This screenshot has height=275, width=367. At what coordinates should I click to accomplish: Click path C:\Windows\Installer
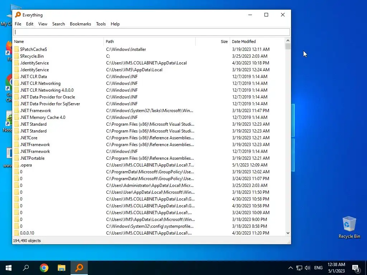click(x=126, y=49)
